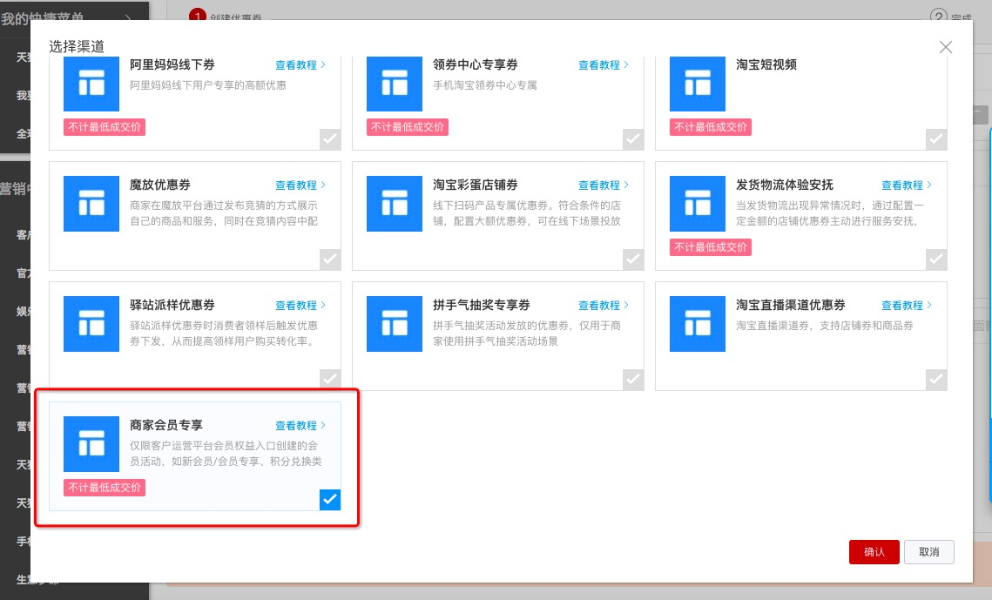Open 查看教程 for 淘宝彩蛋店铺券
Image resolution: width=992 pixels, height=600 pixels.
coord(604,185)
